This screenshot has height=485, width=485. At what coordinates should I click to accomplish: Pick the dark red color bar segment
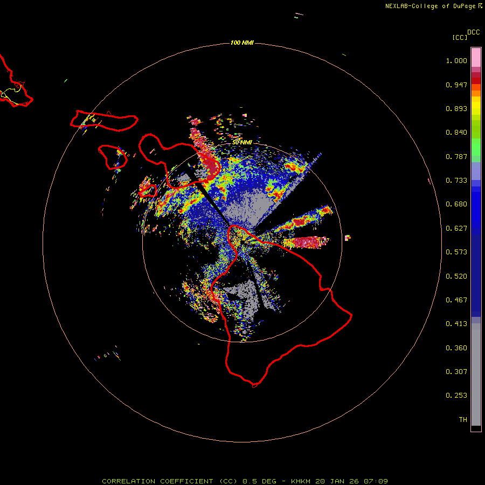tap(476, 81)
